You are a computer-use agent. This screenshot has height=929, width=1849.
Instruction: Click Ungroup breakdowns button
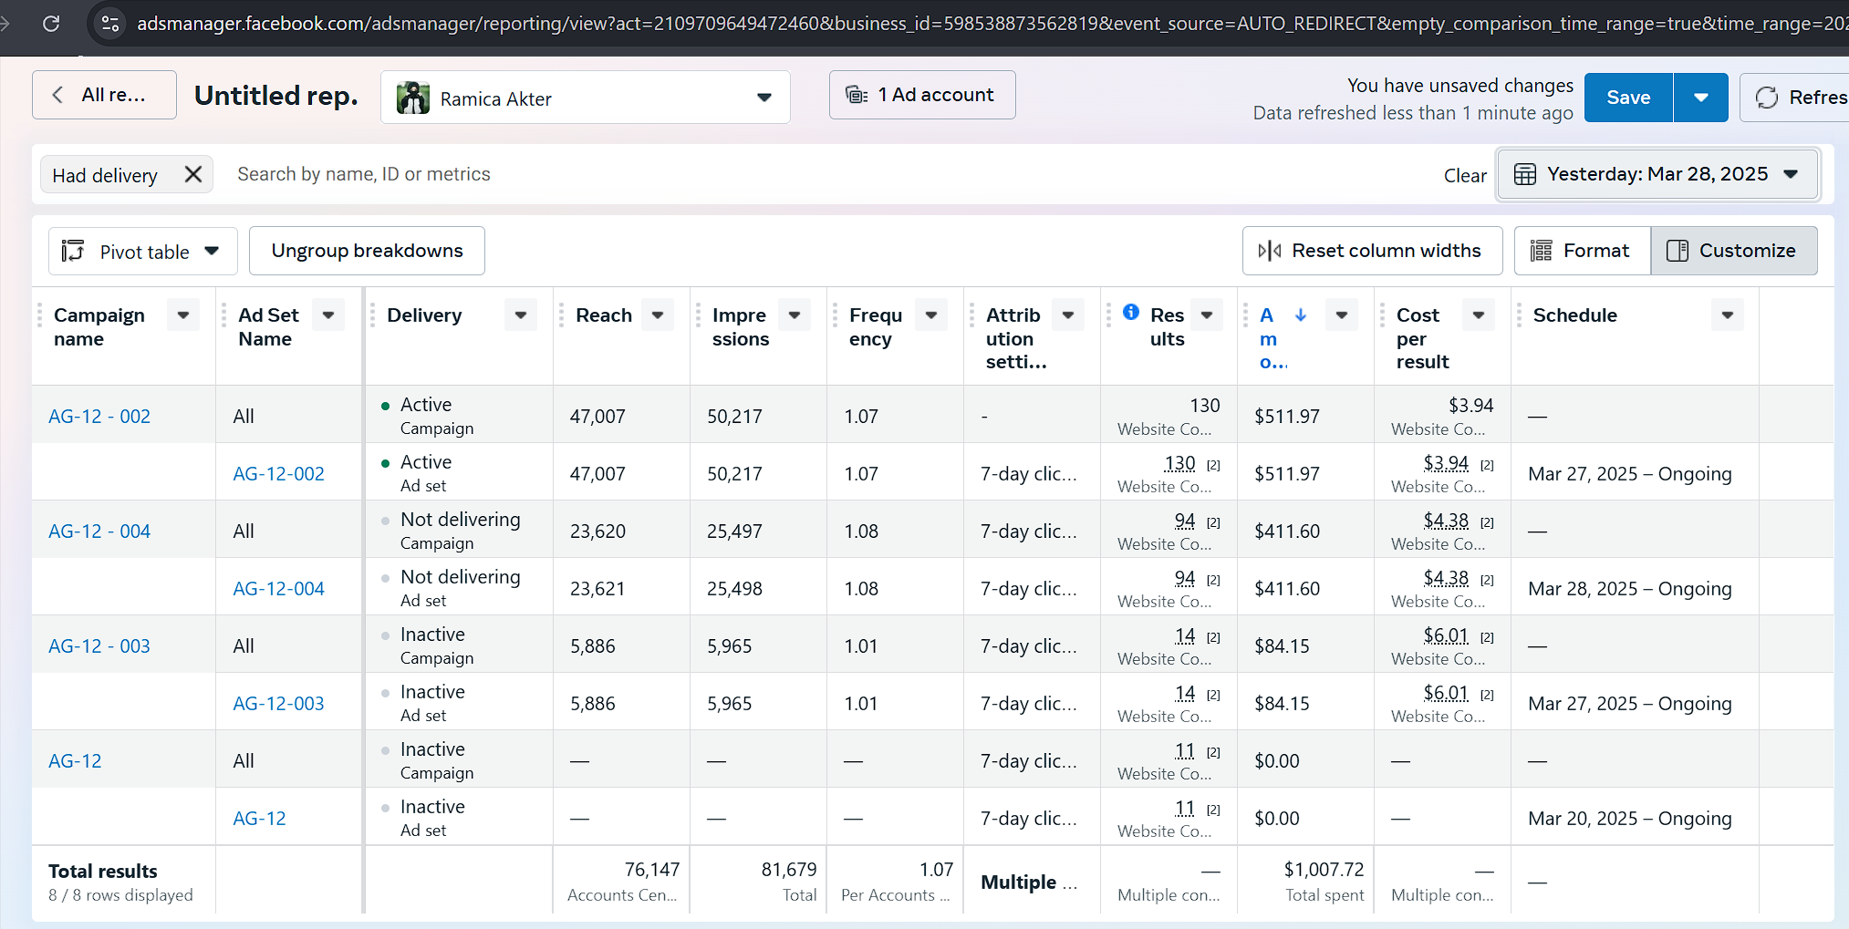pyautogui.click(x=367, y=251)
